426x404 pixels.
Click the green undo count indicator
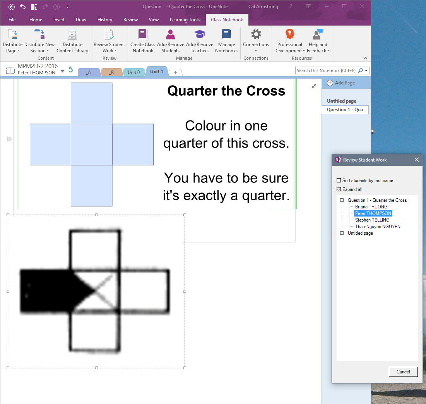click(70, 69)
